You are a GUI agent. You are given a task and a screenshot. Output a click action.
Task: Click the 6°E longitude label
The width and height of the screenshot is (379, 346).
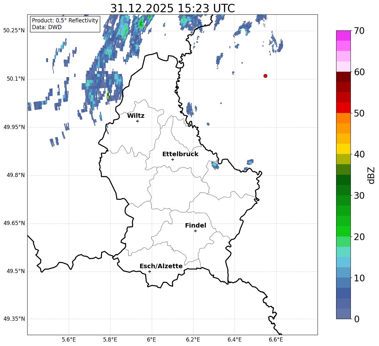(151, 340)
